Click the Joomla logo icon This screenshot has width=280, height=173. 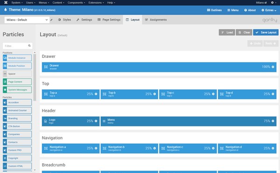(6, 2)
